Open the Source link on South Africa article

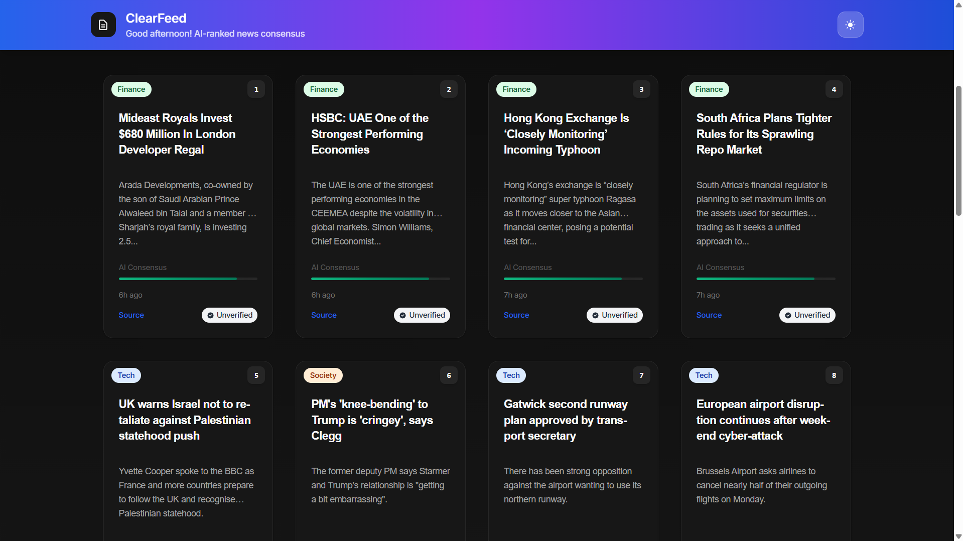(x=709, y=315)
